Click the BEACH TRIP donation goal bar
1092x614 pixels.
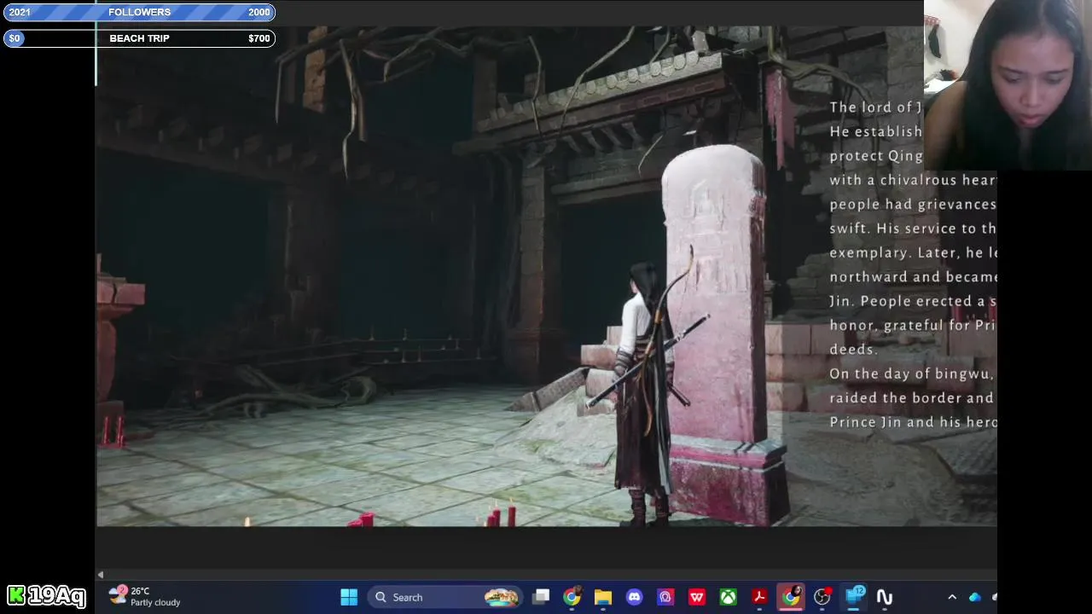click(139, 38)
